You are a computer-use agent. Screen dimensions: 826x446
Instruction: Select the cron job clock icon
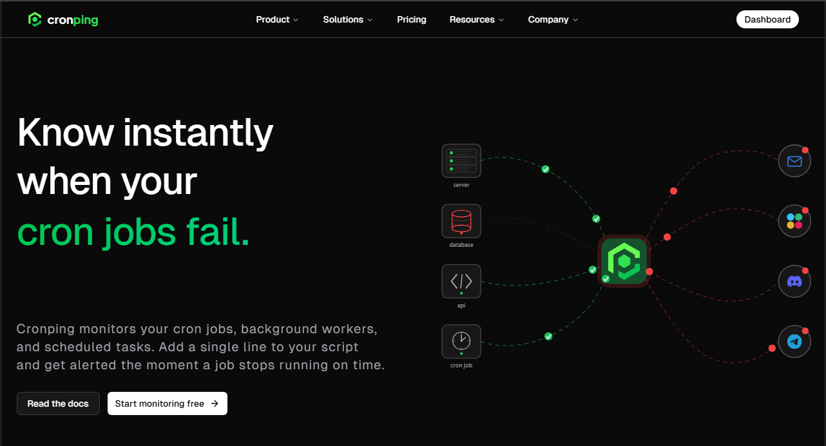[x=461, y=341]
